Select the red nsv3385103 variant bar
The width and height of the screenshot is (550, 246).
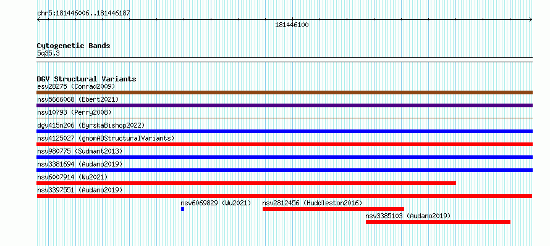pos(438,222)
